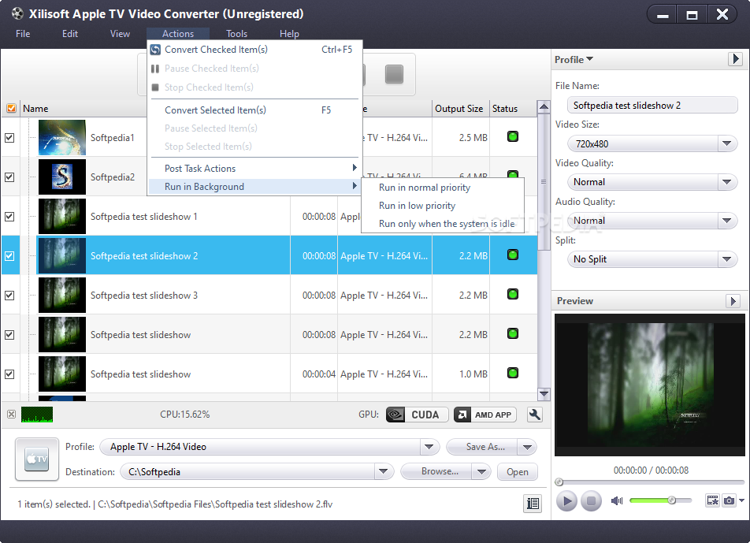
Task: Click the Browse... button
Action: [x=437, y=472]
